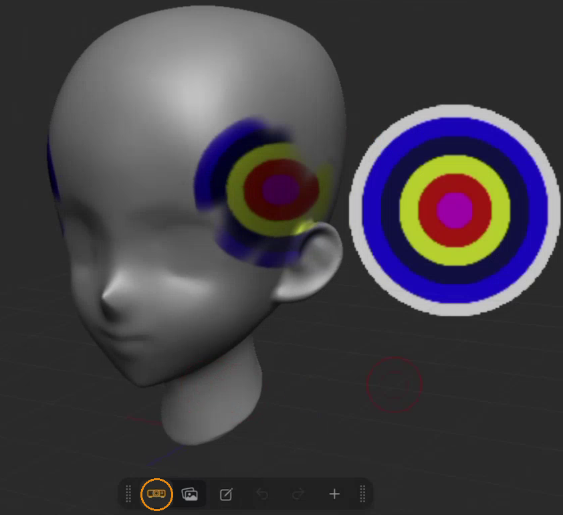Select the bullseye target reference image
Screen dimensions: 563x515
click(x=455, y=211)
